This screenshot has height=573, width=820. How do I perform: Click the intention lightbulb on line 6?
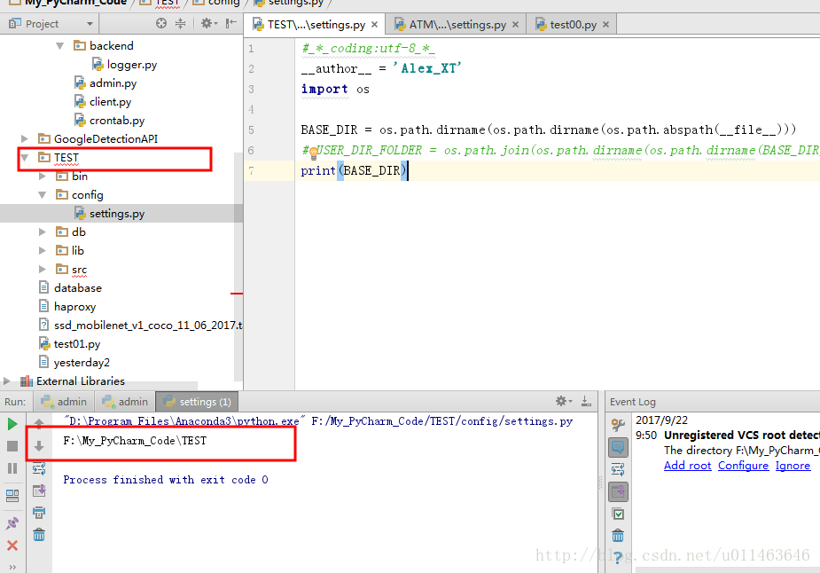[x=313, y=153]
